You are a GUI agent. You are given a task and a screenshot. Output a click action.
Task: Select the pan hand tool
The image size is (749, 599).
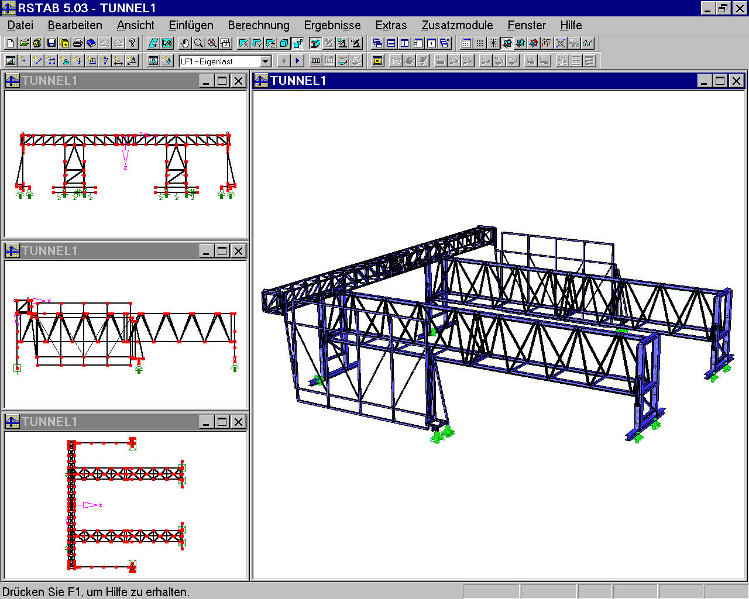click(185, 43)
